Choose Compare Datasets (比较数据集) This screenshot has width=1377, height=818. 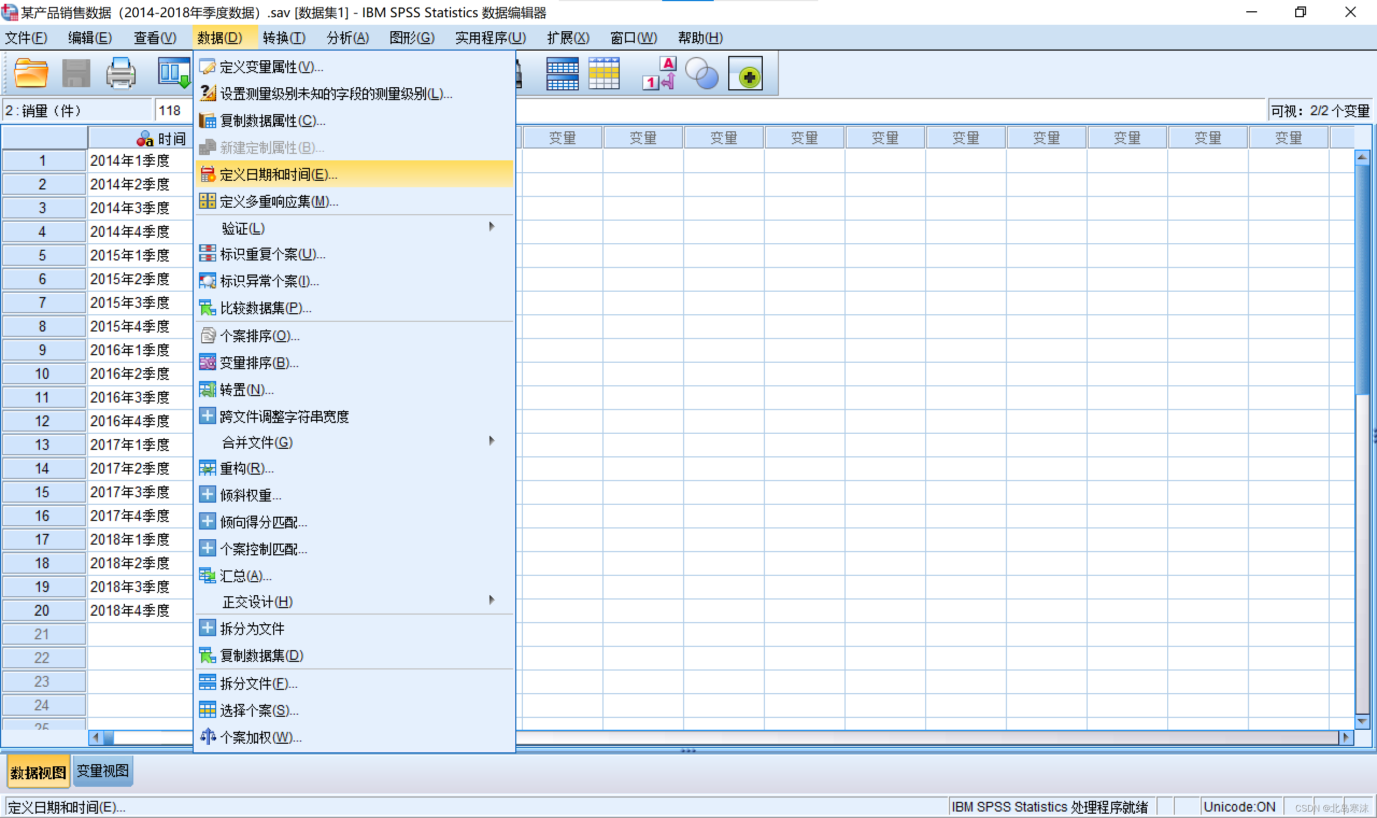(354, 308)
